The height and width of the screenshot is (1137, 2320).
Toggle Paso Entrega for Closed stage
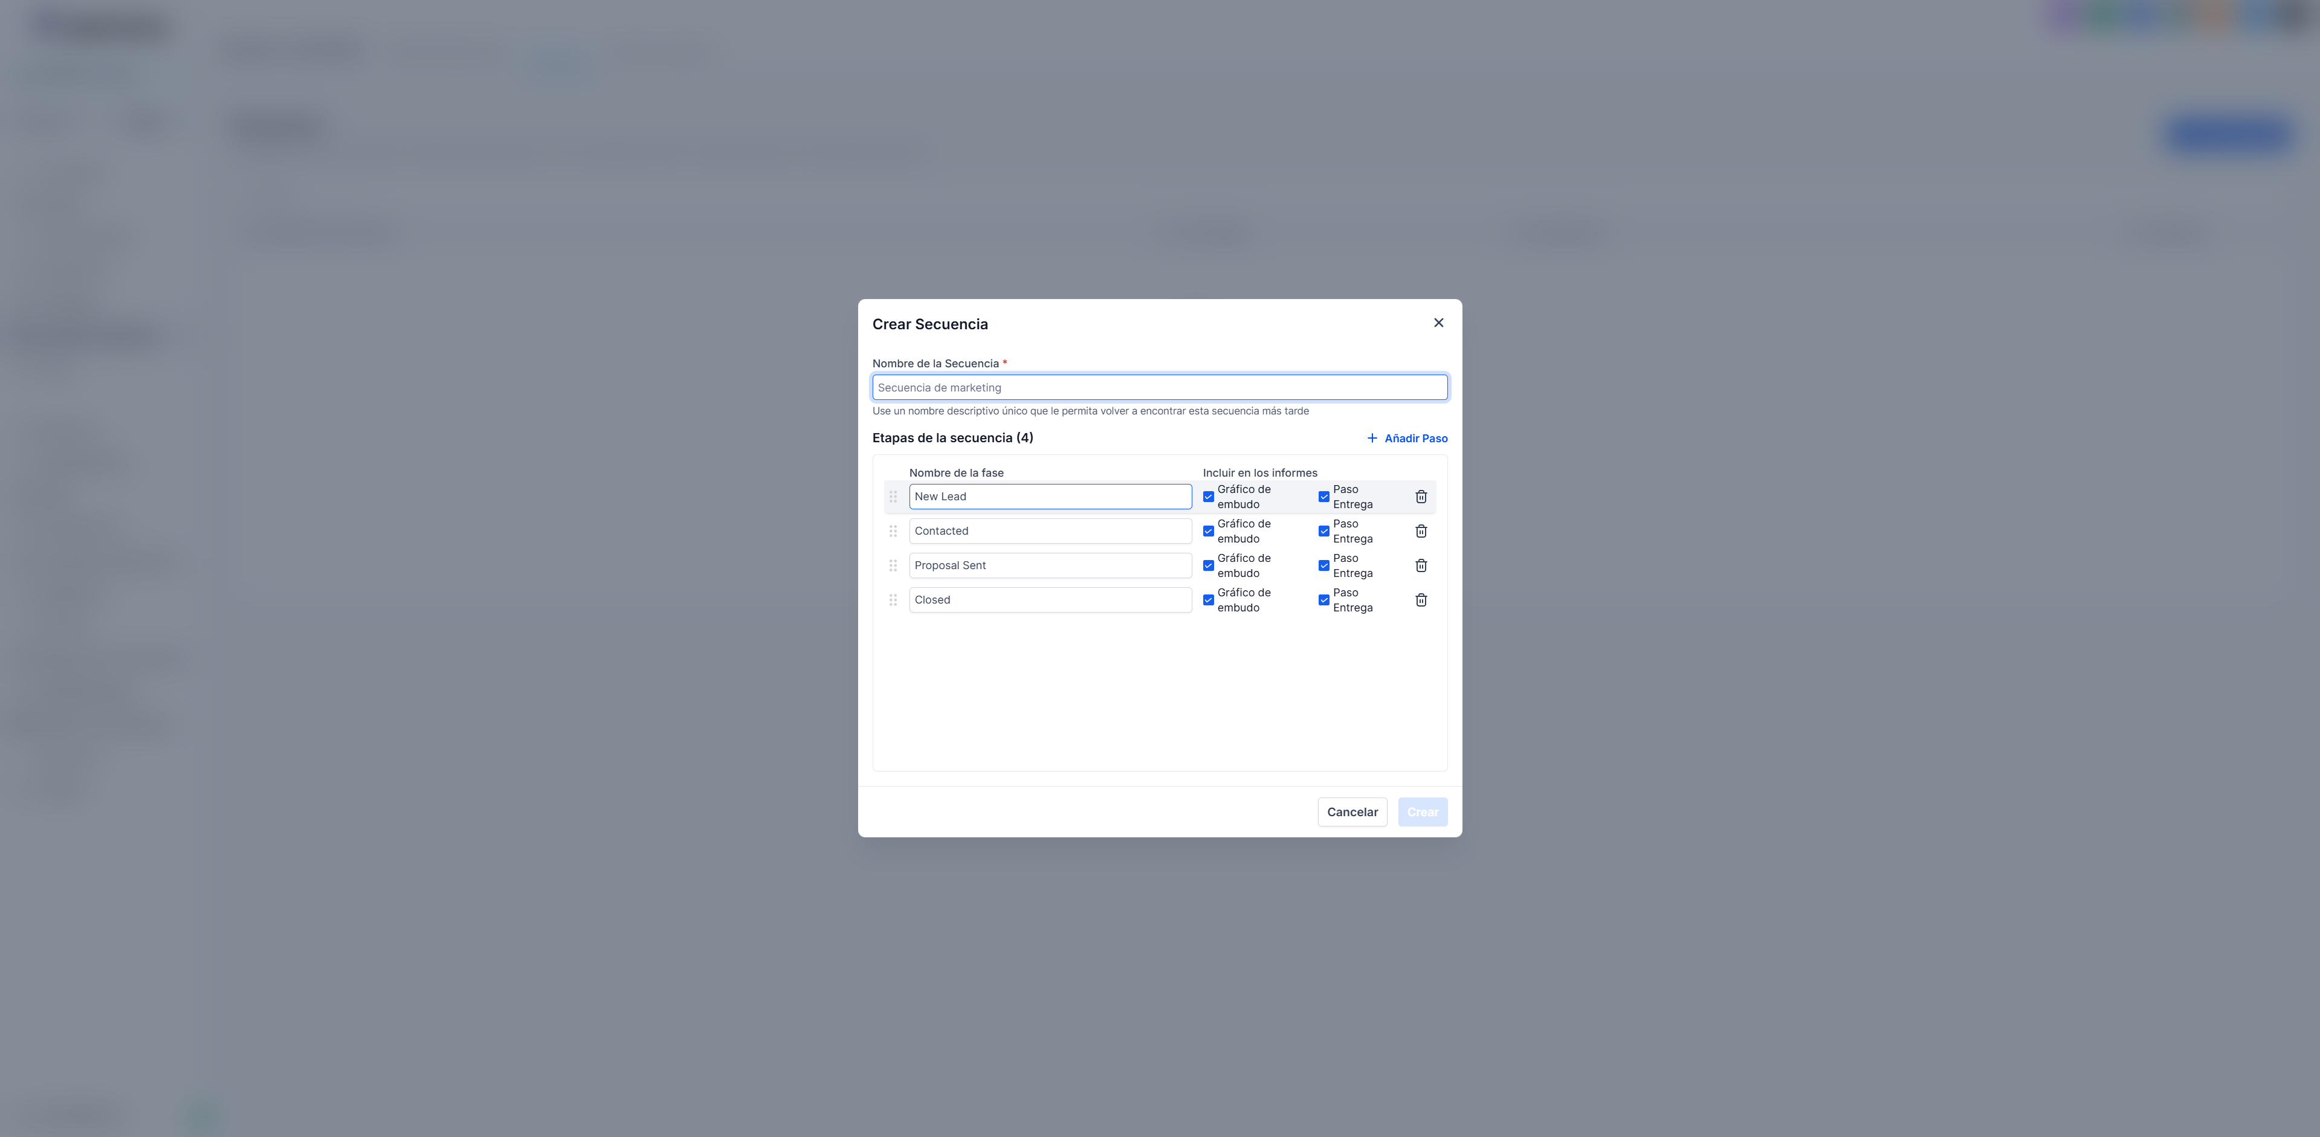coord(1323,601)
